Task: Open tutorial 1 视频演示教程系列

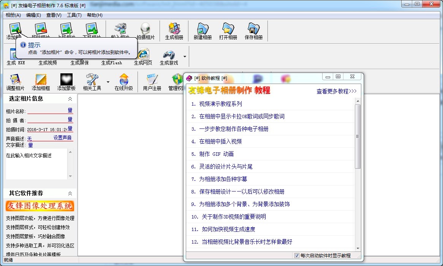Action: 221,104
